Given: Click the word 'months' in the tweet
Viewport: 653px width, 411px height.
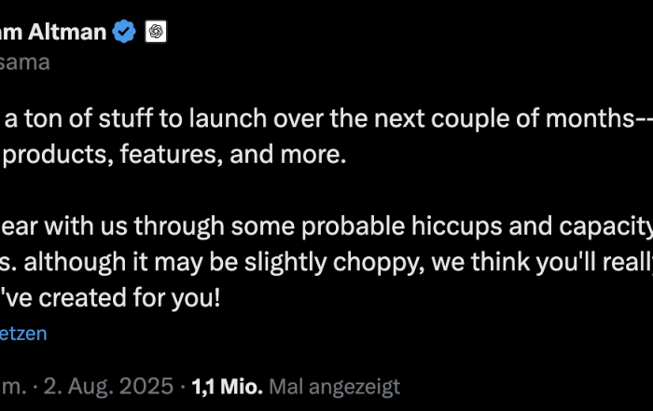Looking at the screenshot, I should [x=590, y=118].
